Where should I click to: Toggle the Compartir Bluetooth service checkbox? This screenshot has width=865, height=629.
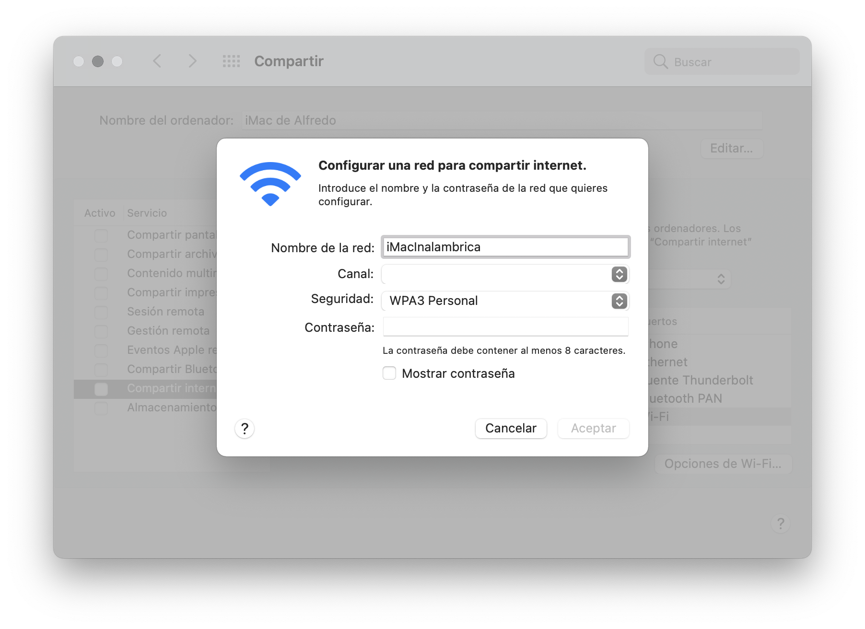[101, 369]
